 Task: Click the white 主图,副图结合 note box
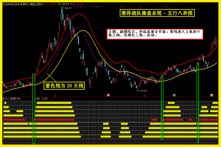click(x=155, y=34)
